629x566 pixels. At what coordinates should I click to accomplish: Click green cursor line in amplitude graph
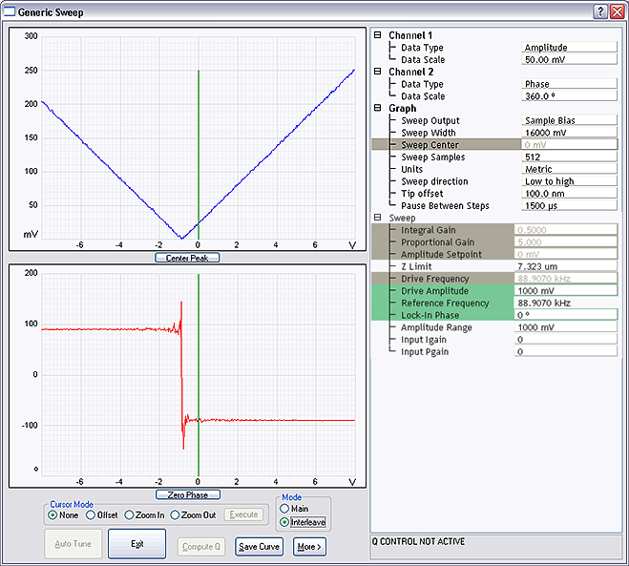pos(199,153)
